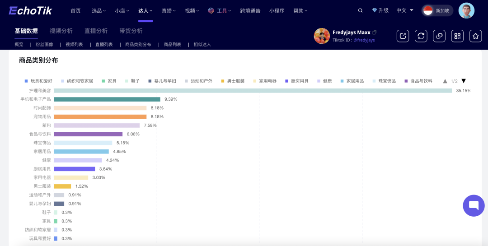Jump to 相似达人 section

202,45
